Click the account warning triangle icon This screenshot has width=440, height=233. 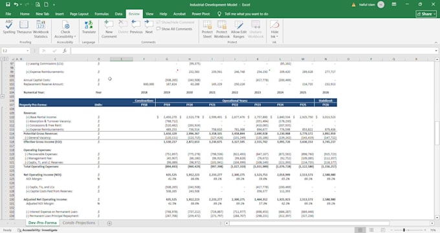pos(353,5)
